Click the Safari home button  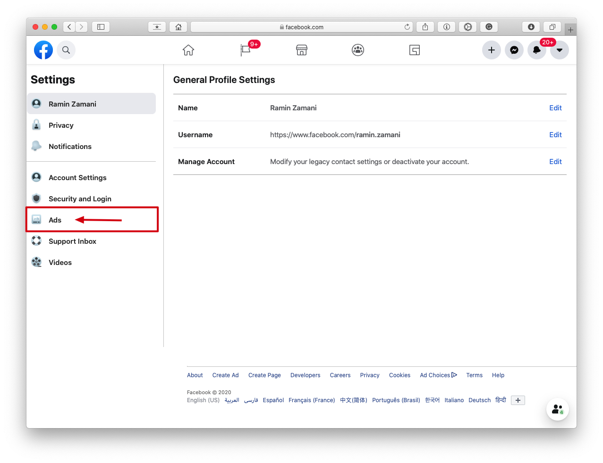pos(178,27)
